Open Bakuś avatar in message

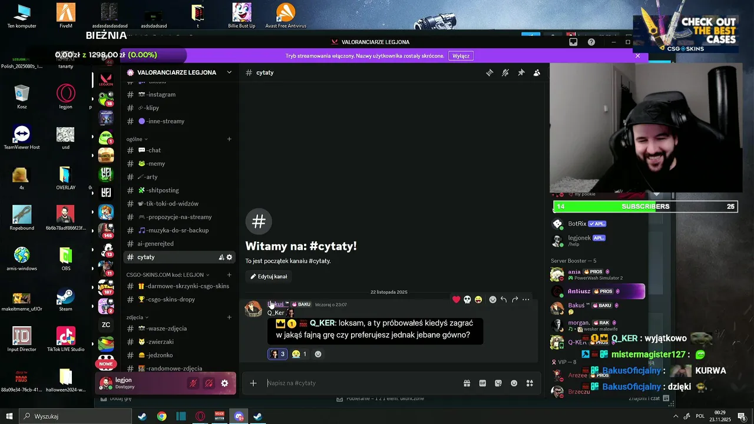coord(253,309)
